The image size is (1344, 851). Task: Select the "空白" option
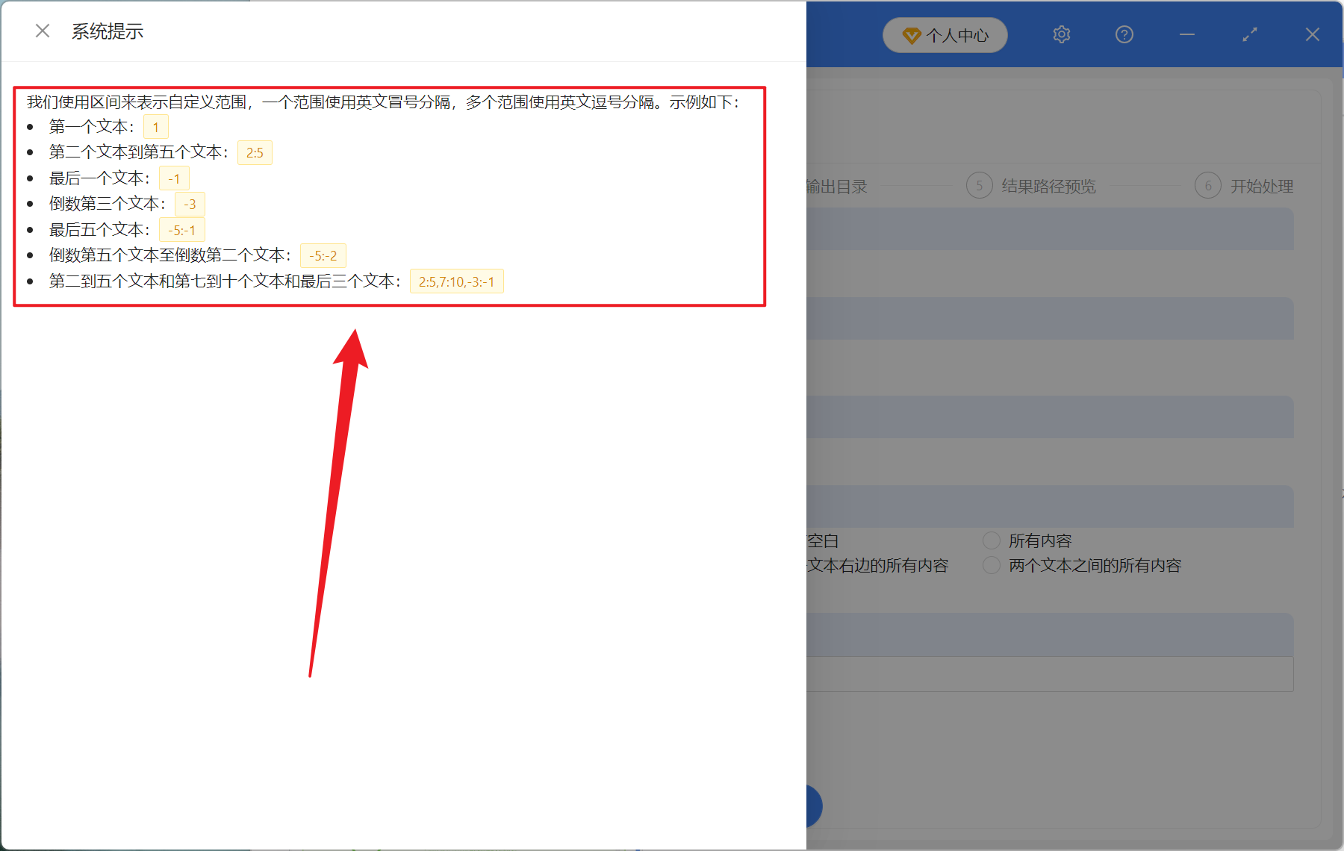pos(822,540)
